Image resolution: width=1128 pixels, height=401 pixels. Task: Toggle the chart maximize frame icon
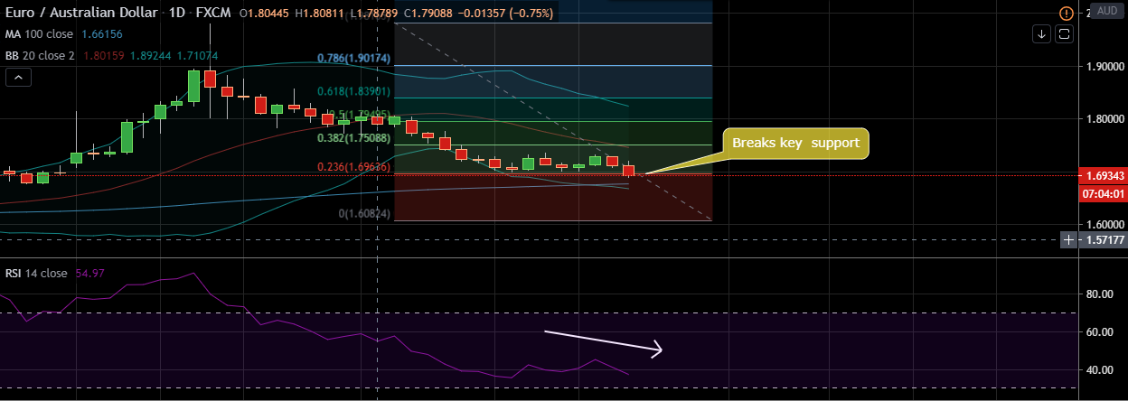(1064, 34)
